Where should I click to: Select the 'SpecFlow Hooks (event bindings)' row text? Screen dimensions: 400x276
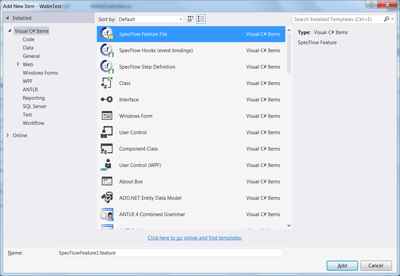point(156,50)
